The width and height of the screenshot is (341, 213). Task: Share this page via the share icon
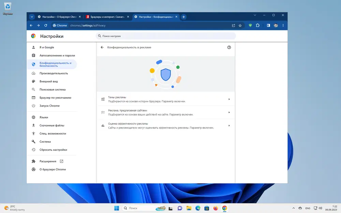click(x=234, y=26)
